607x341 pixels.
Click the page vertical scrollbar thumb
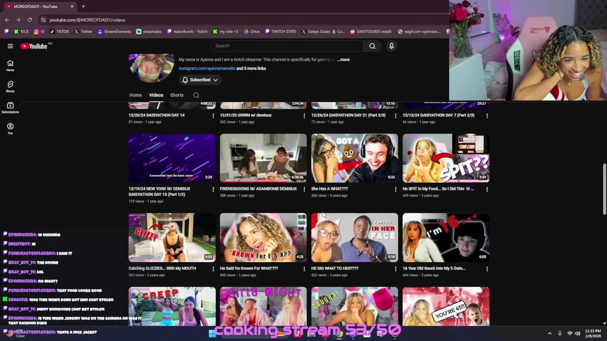(604, 188)
